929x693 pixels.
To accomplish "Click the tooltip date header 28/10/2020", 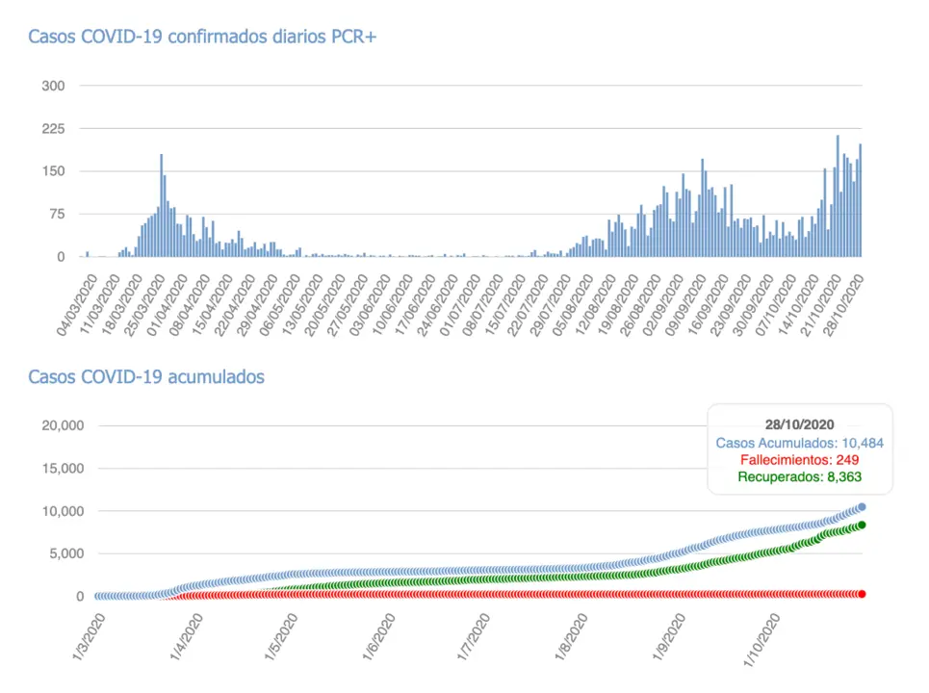I will coord(799,424).
